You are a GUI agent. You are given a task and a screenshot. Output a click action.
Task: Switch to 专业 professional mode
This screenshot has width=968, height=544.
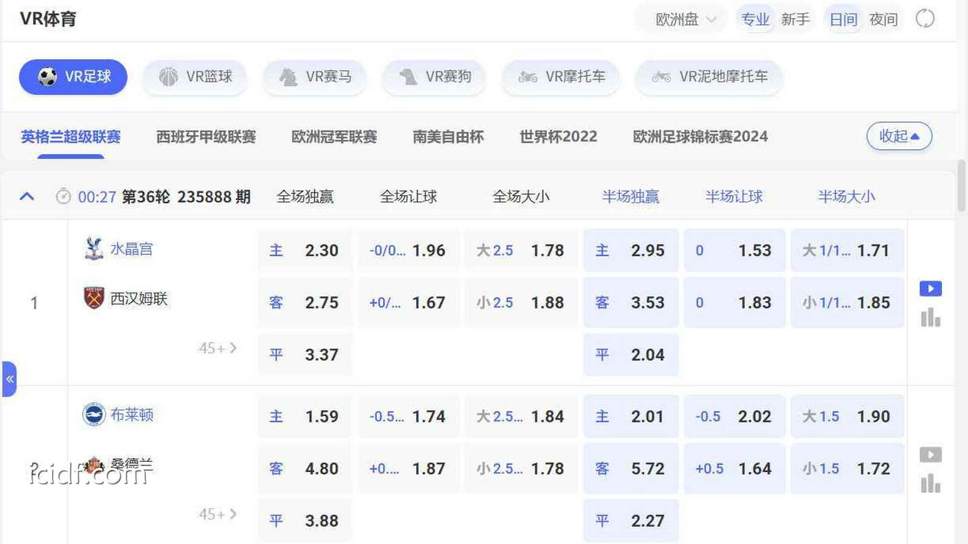756,19
